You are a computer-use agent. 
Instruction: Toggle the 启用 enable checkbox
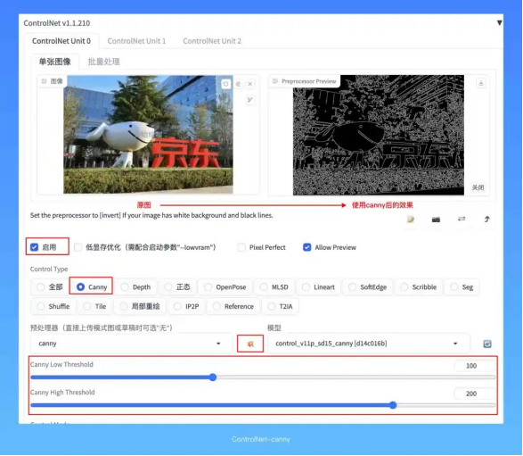tap(35, 247)
